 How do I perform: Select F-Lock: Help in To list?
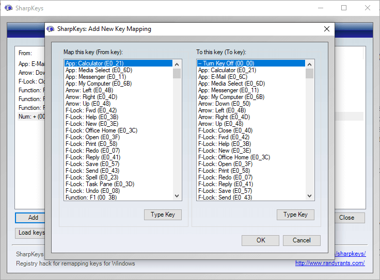(251, 144)
